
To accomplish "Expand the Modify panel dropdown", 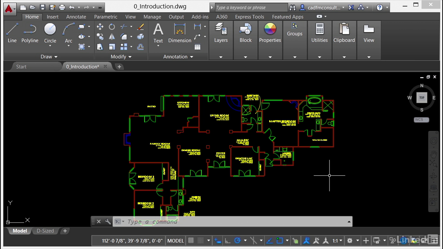I will [121, 57].
